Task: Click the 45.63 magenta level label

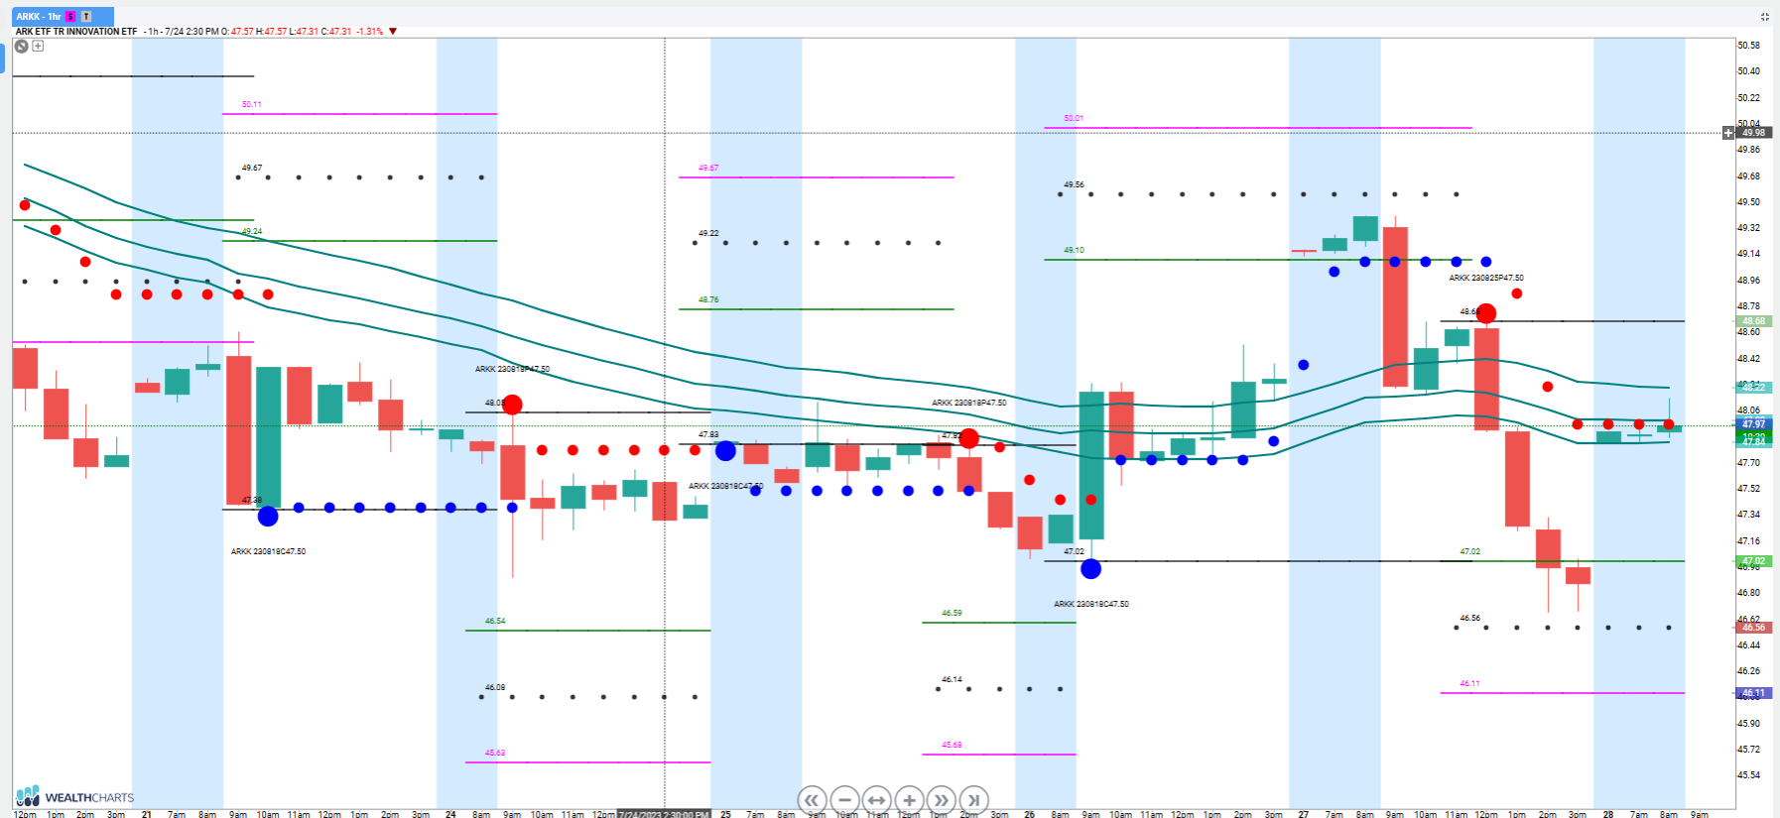Action: point(495,753)
